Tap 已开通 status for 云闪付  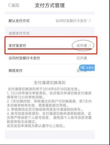82,58
